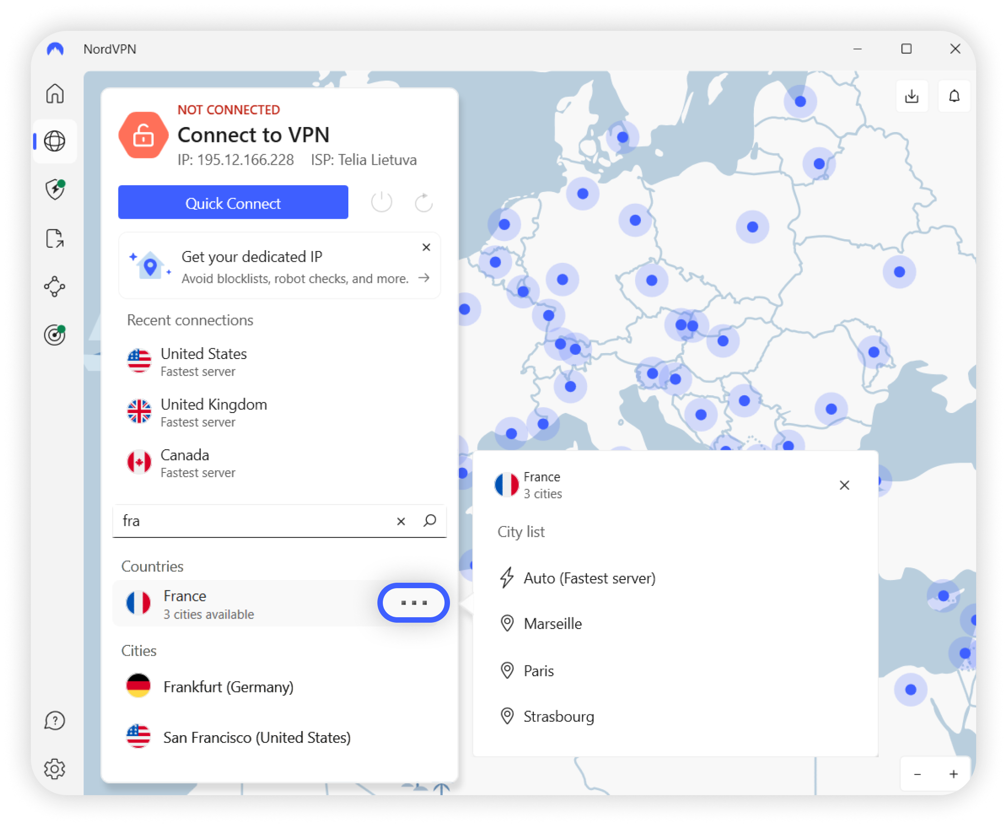Close the France city list popup
This screenshot has width=1007, height=826.
(844, 485)
